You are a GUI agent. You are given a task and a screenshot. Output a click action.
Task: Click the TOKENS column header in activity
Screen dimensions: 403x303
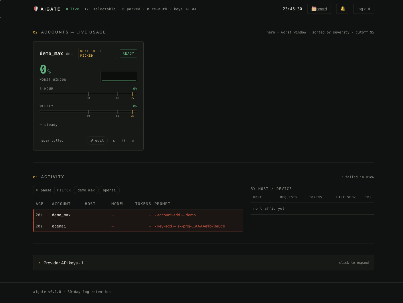pos(143,204)
